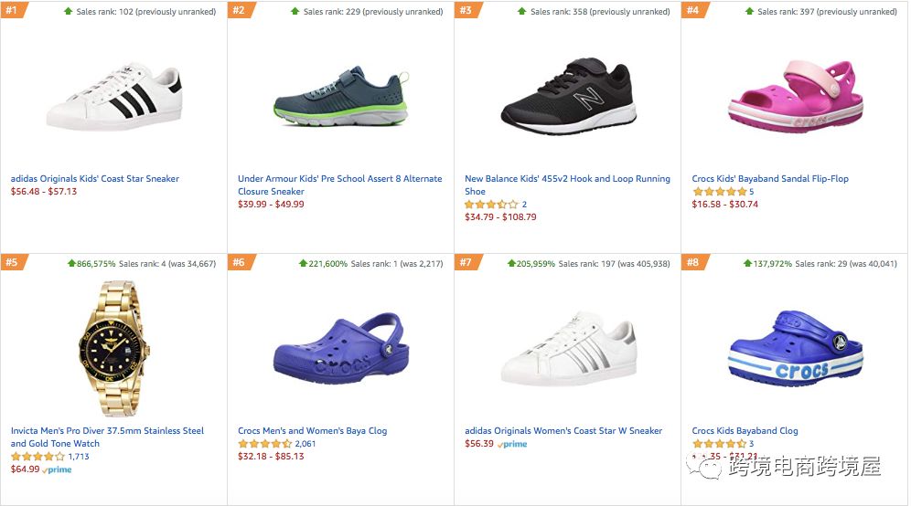
Task: Open the 2,061 ratings for Baya Clog
Action: (305, 444)
